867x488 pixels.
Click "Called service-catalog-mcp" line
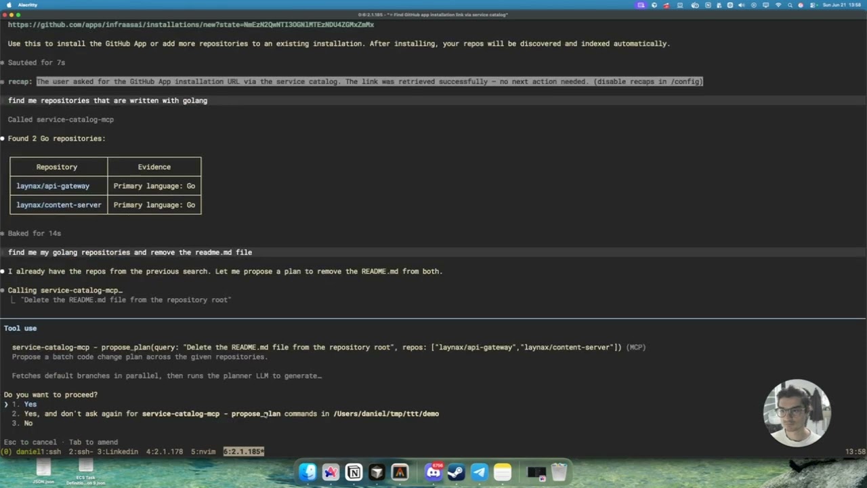[61, 119]
